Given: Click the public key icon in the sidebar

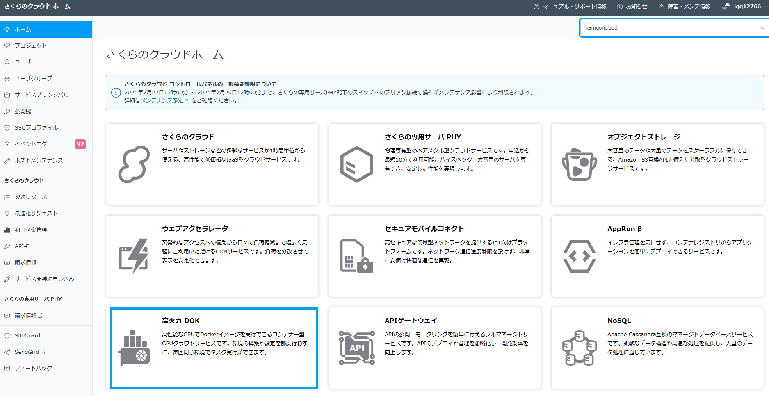Looking at the screenshot, I should [x=7, y=112].
